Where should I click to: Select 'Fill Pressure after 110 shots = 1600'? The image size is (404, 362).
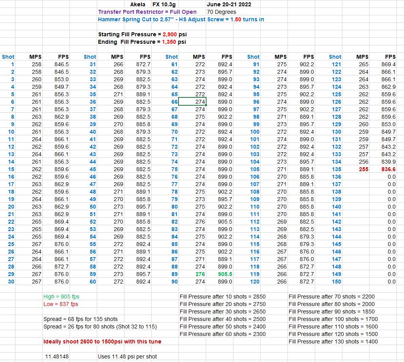(x=333, y=327)
